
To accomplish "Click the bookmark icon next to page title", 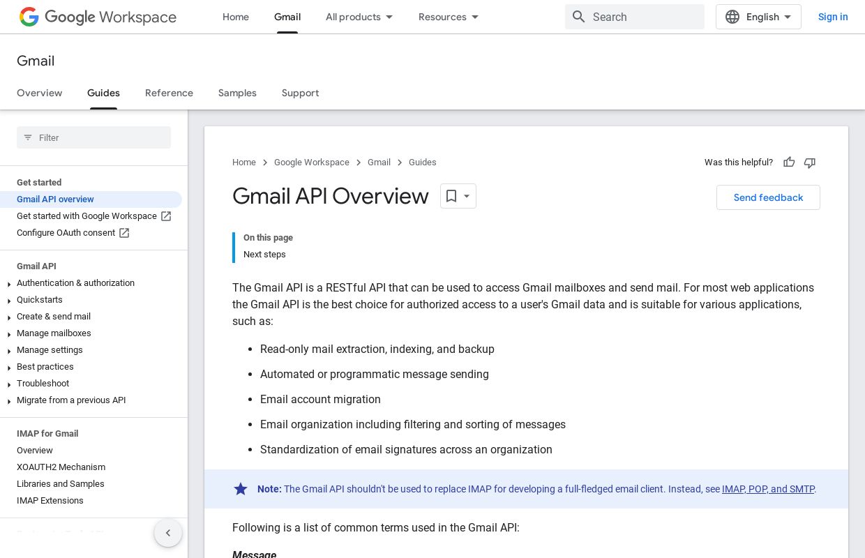I will [x=451, y=197].
